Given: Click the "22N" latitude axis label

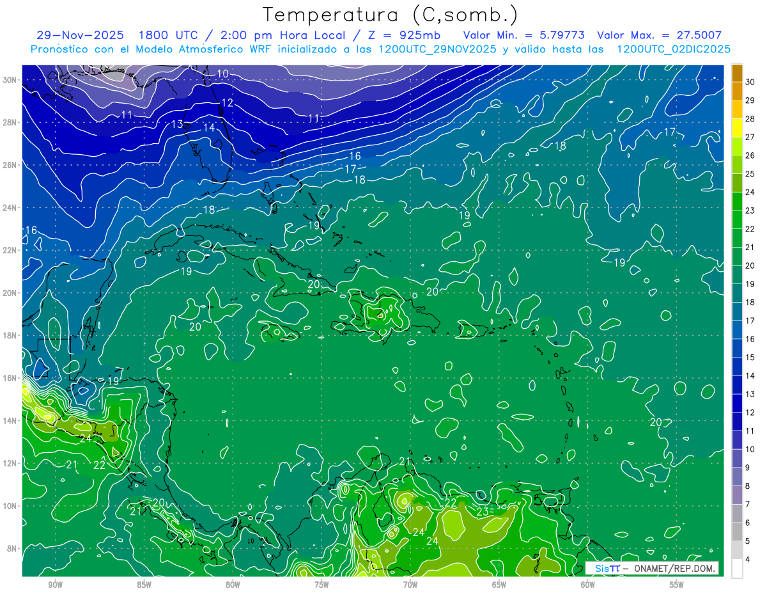Looking at the screenshot, I should pyautogui.click(x=11, y=250).
